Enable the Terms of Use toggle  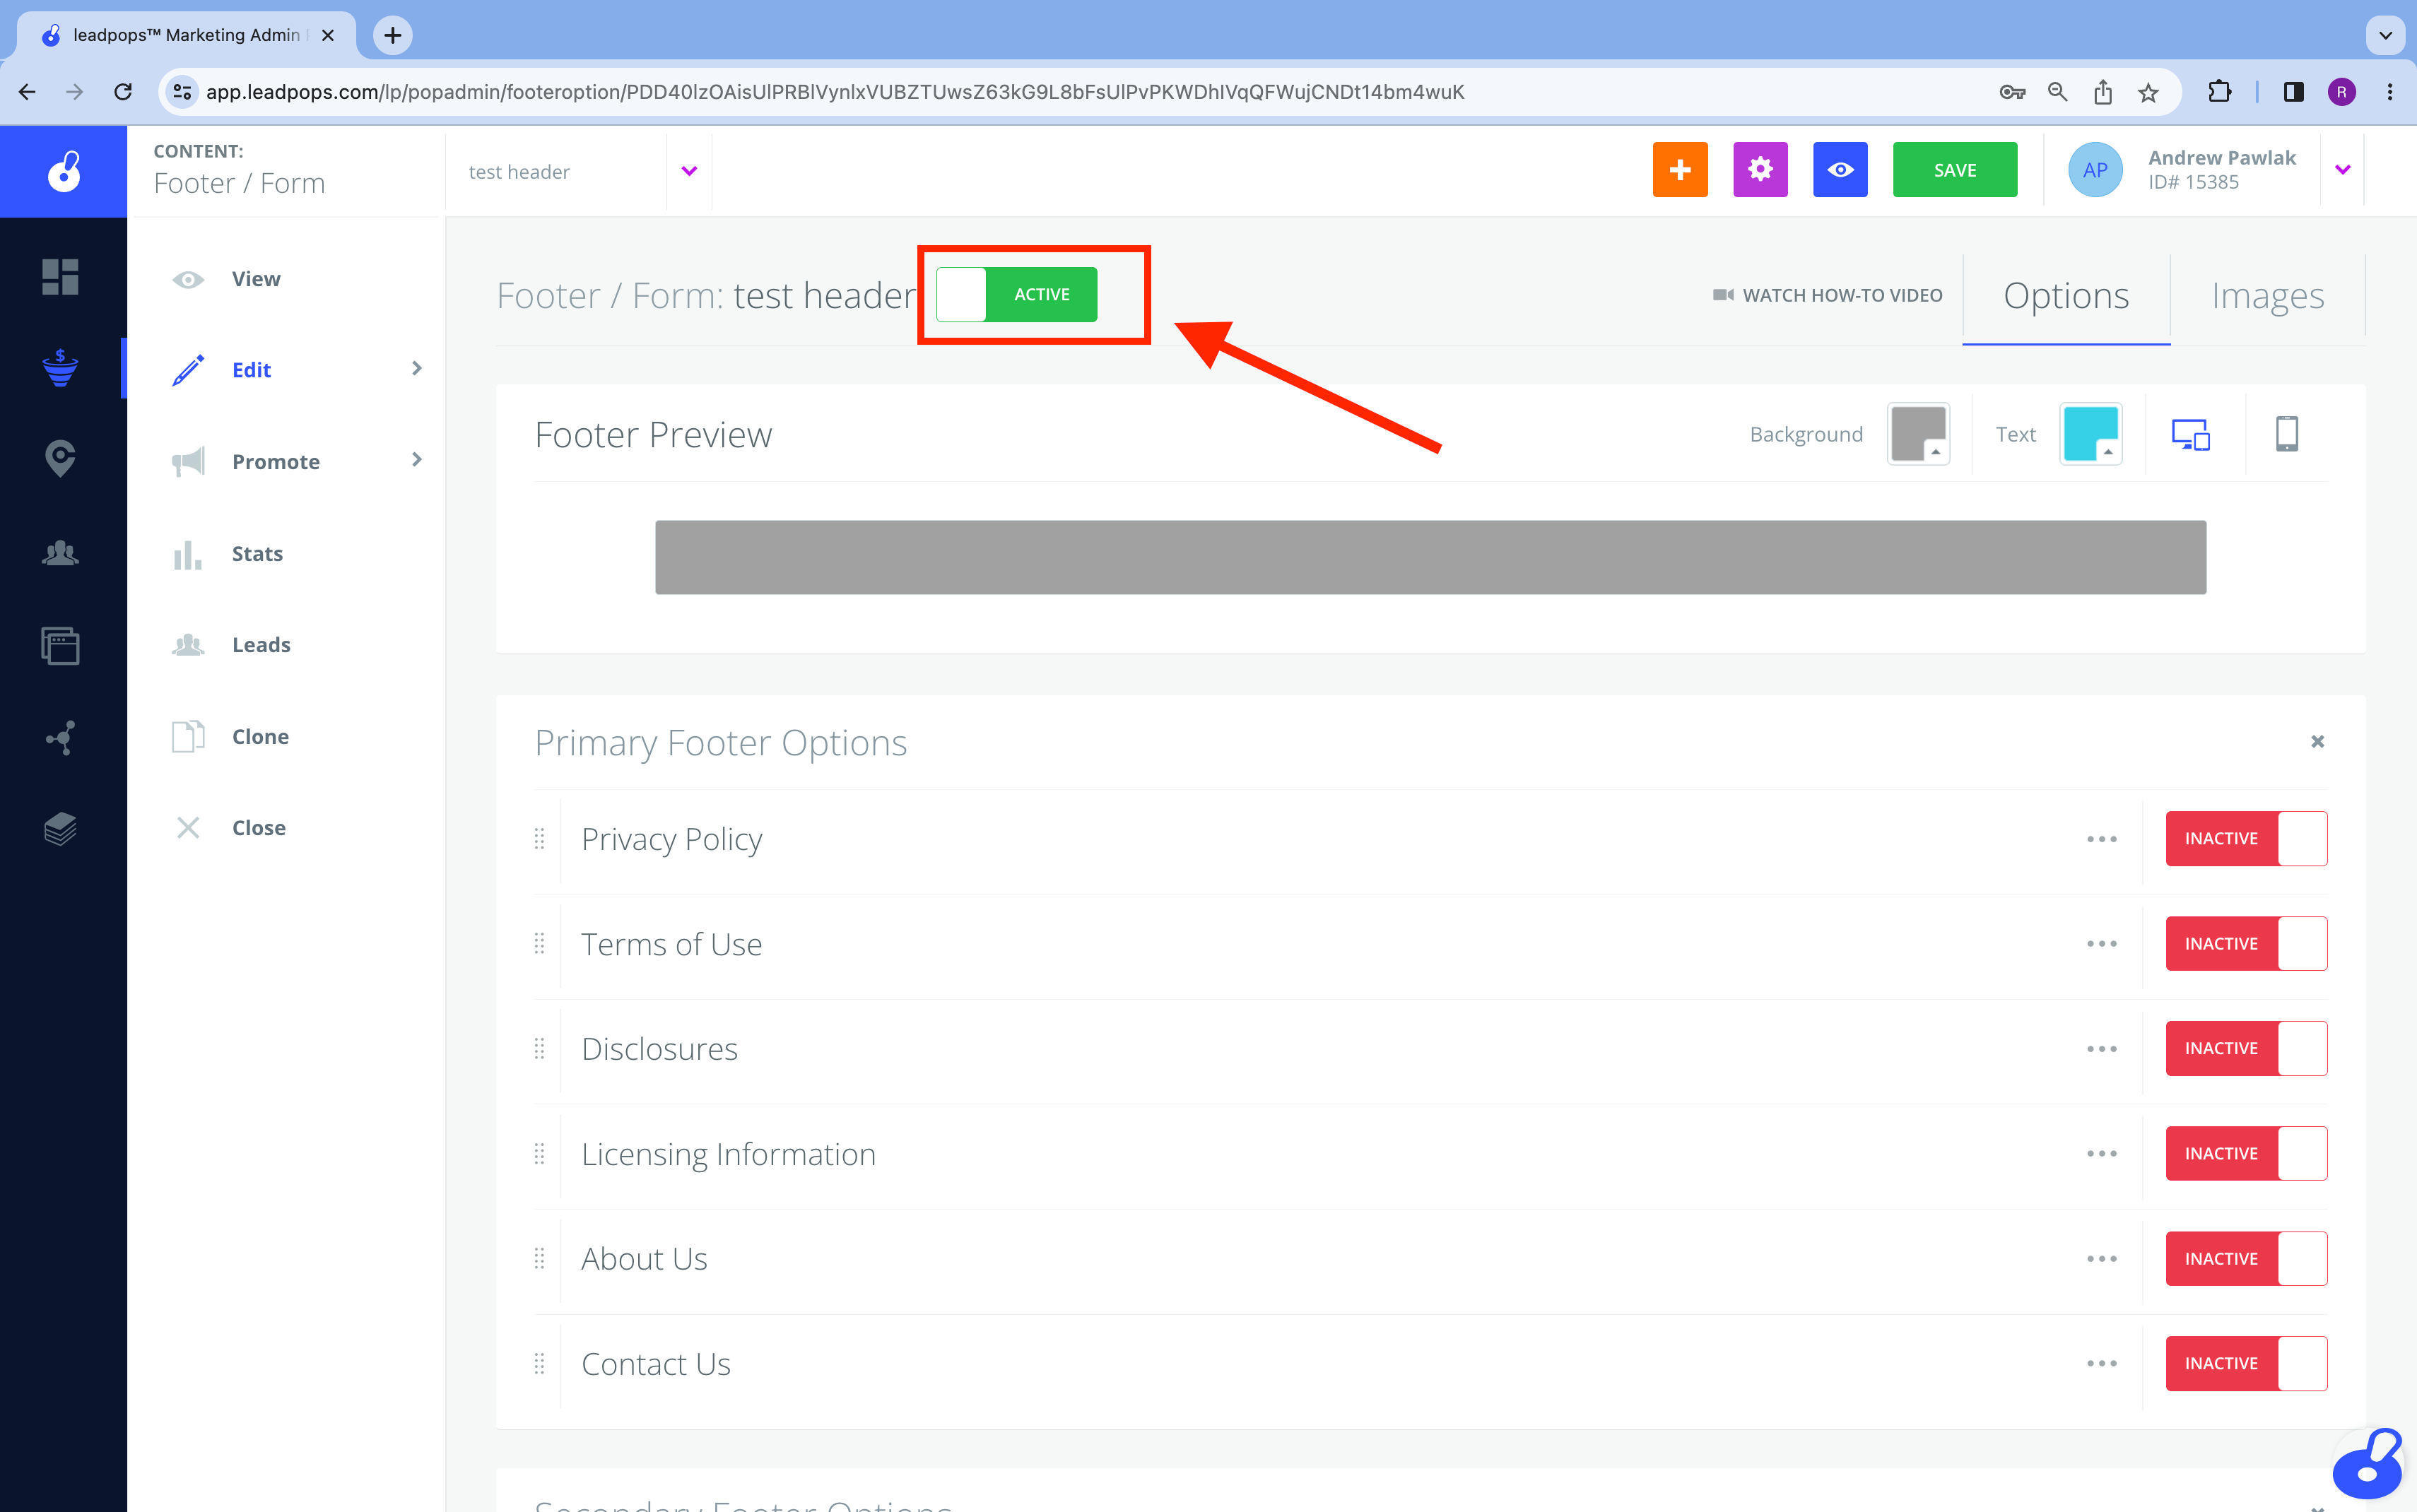pos(2246,944)
